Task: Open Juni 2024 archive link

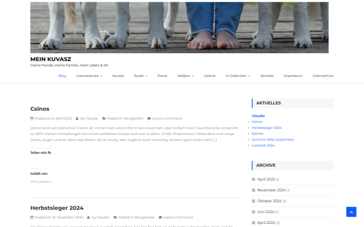Action: click(x=266, y=212)
